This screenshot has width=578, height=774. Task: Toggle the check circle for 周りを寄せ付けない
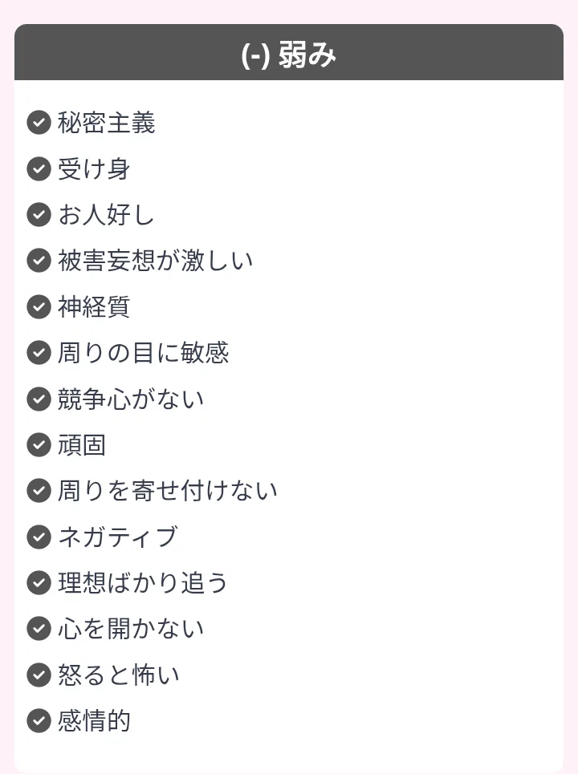pyautogui.click(x=39, y=491)
